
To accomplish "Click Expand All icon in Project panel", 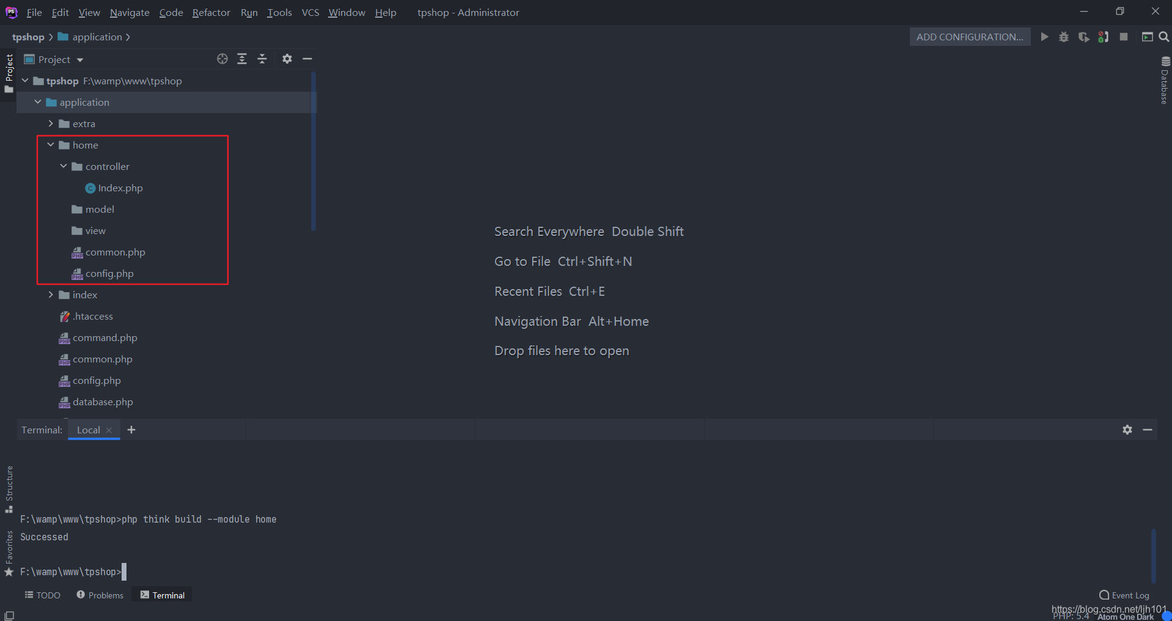I will (242, 59).
